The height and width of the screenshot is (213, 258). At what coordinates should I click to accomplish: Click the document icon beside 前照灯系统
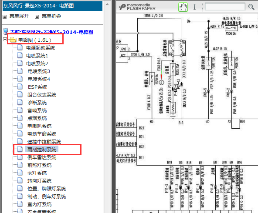point(20,165)
